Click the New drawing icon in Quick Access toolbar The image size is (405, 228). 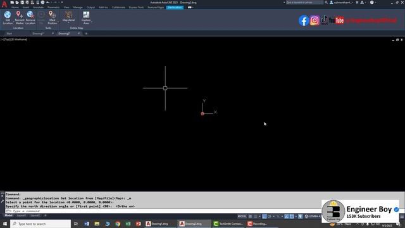12,3
